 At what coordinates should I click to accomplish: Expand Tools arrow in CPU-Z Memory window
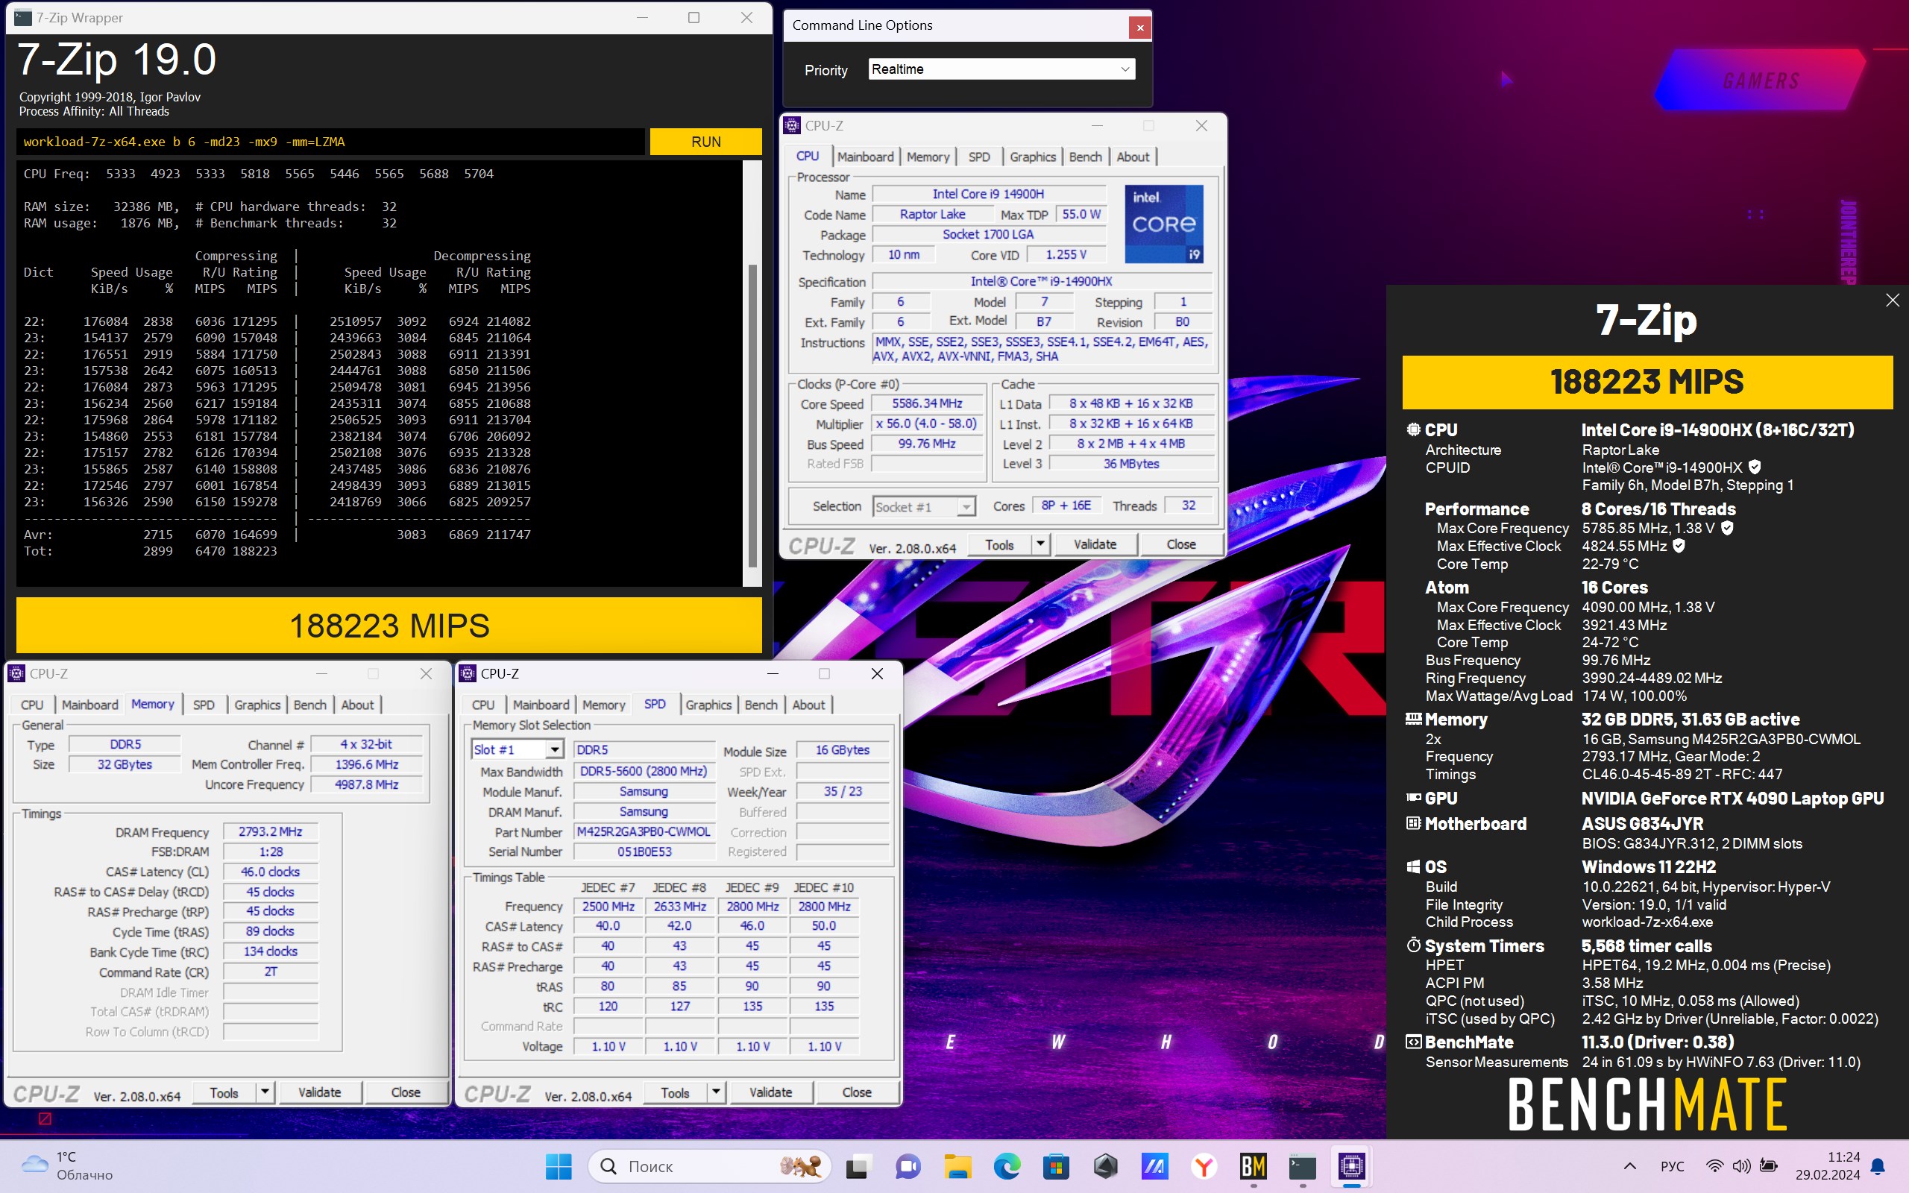pos(265,1092)
